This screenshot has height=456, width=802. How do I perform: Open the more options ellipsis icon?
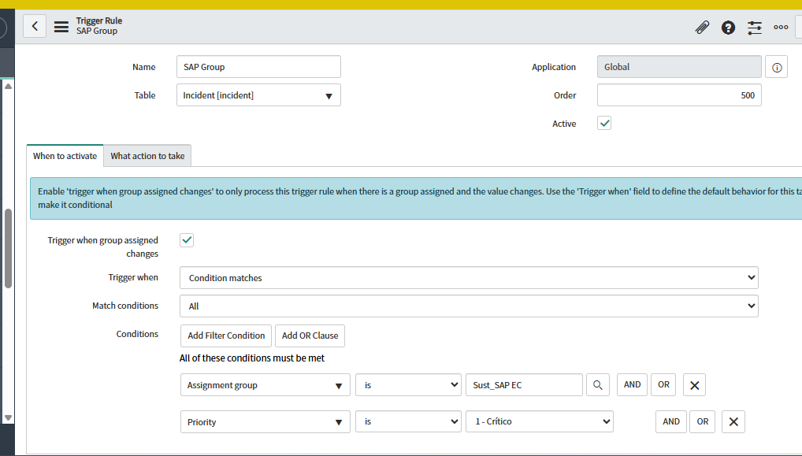tap(781, 28)
